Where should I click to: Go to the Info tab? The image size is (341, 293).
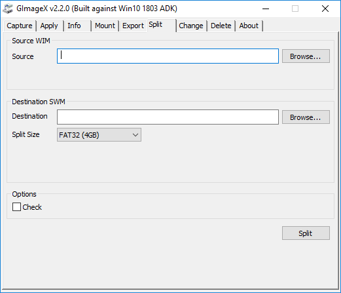click(x=77, y=26)
